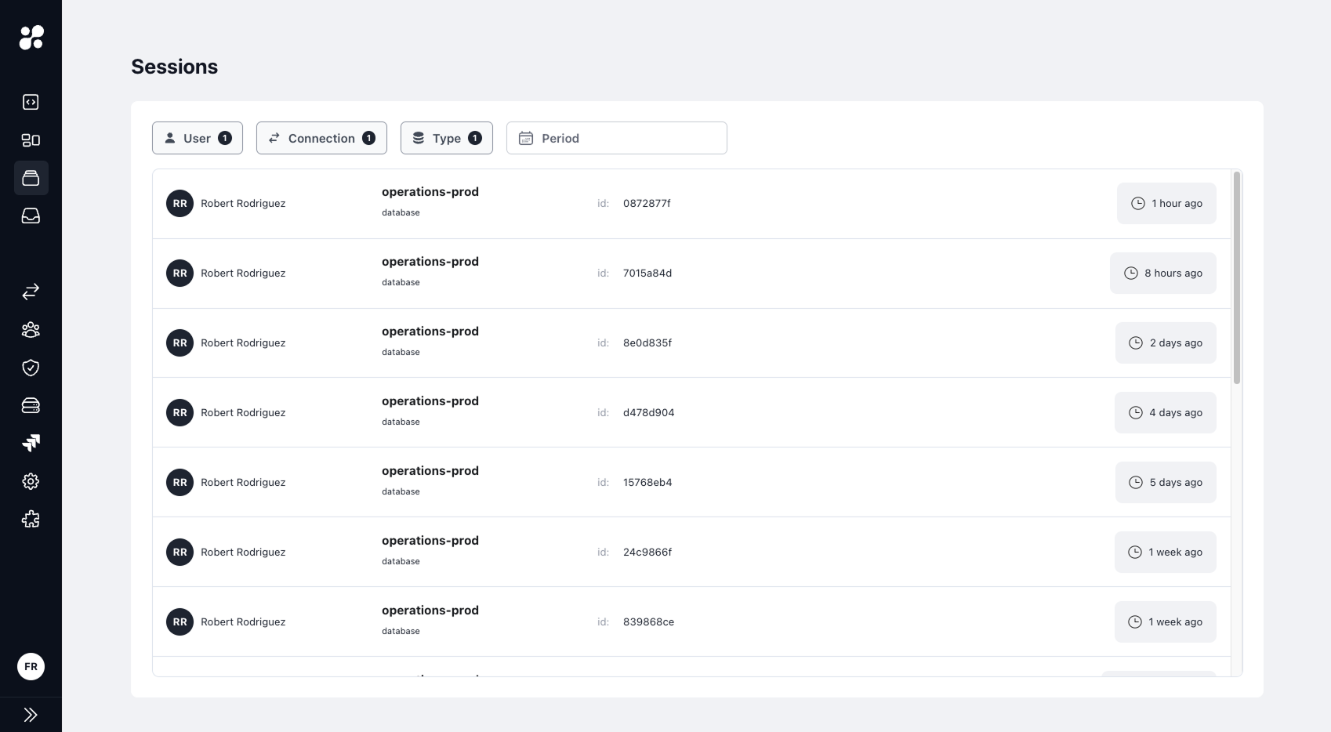Viewport: 1331px width, 732px height.
Task: Open the Type filter dropdown
Action: tap(447, 138)
